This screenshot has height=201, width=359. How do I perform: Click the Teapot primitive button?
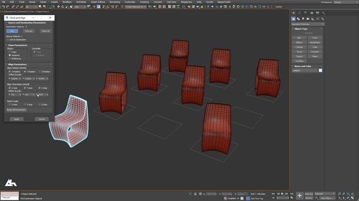click(299, 56)
